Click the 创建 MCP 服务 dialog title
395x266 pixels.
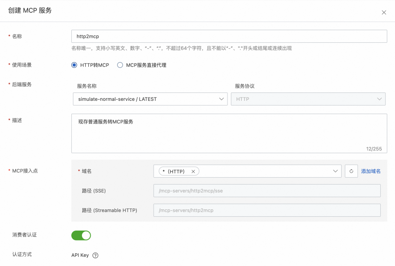click(30, 11)
